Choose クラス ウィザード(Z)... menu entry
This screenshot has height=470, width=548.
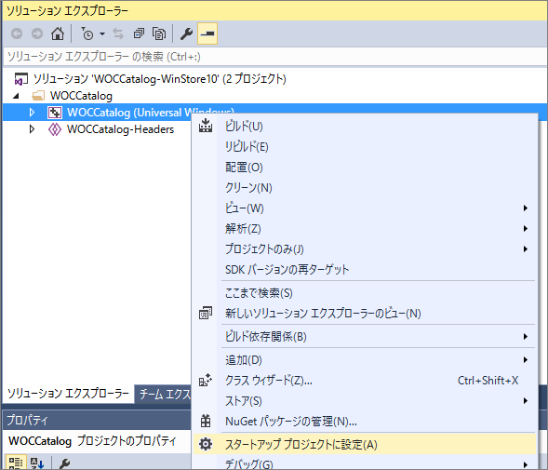tap(364, 380)
